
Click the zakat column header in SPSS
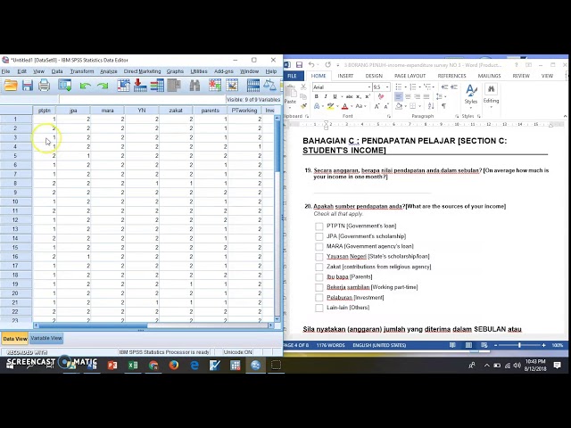tap(176, 111)
